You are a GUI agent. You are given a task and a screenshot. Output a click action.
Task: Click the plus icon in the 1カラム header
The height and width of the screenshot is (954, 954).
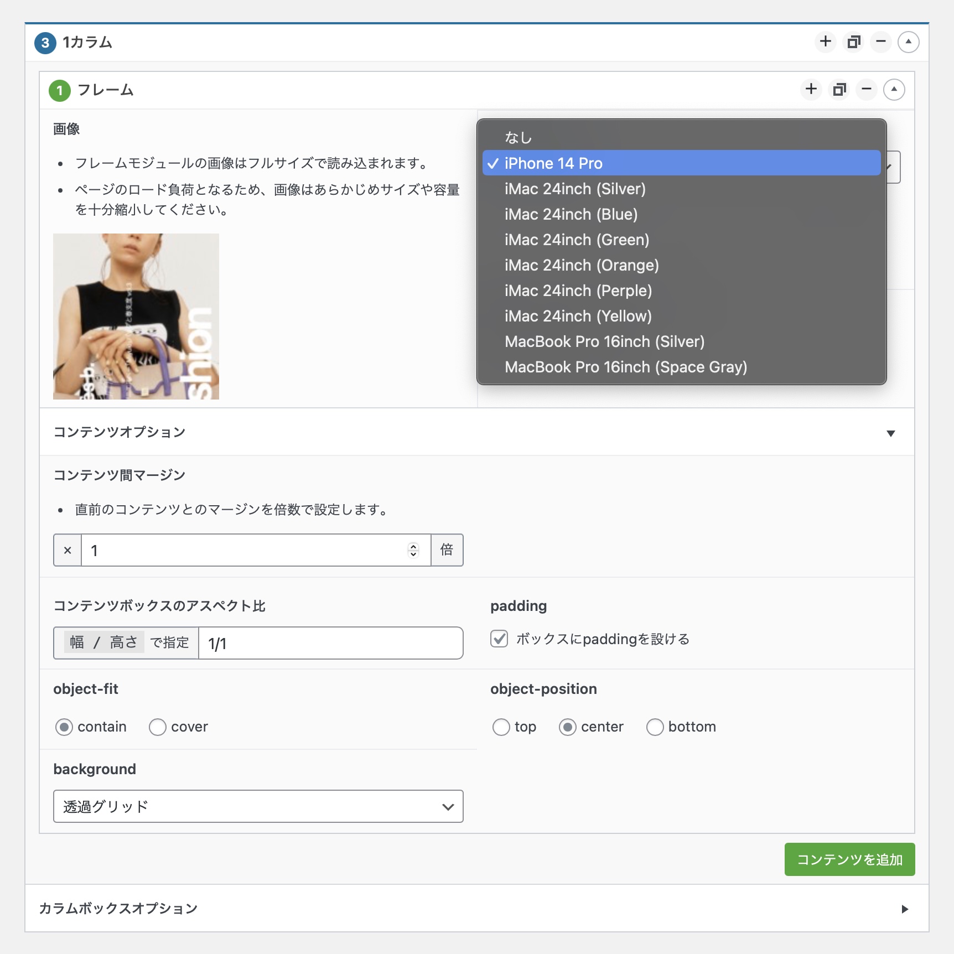point(825,42)
